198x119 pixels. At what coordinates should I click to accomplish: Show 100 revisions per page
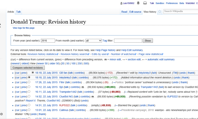click(x=73, y=64)
